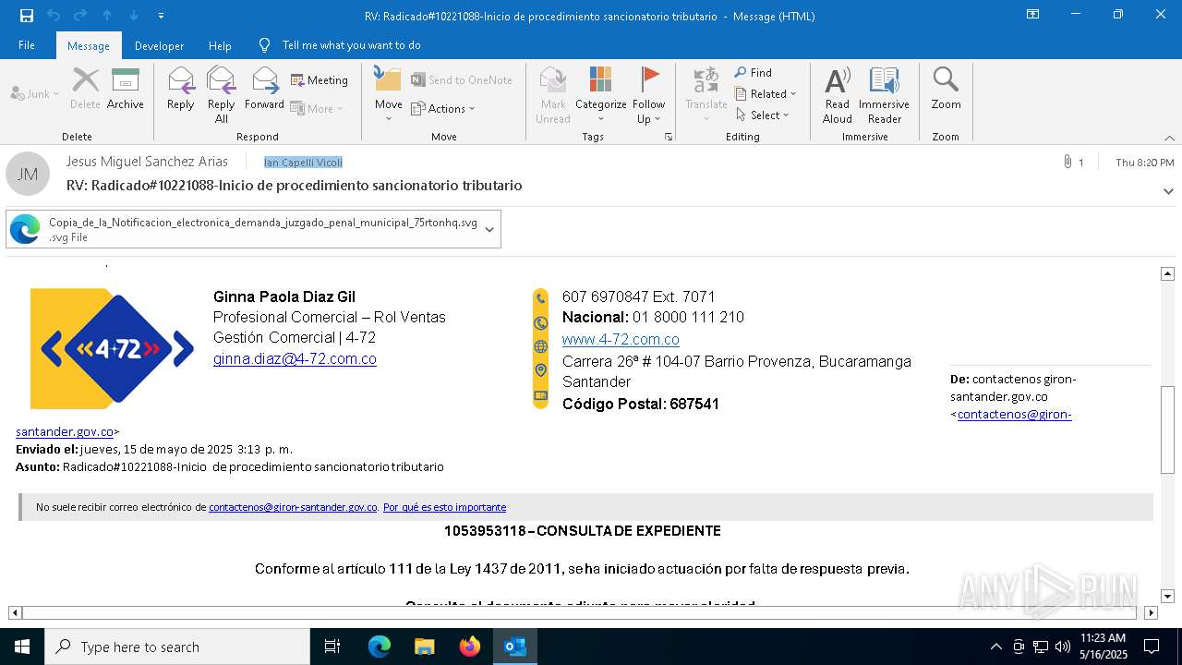Open Immersive Reader

884,95
